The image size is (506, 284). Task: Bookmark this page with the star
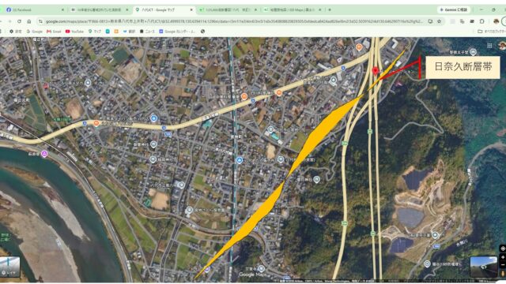tap(440, 21)
